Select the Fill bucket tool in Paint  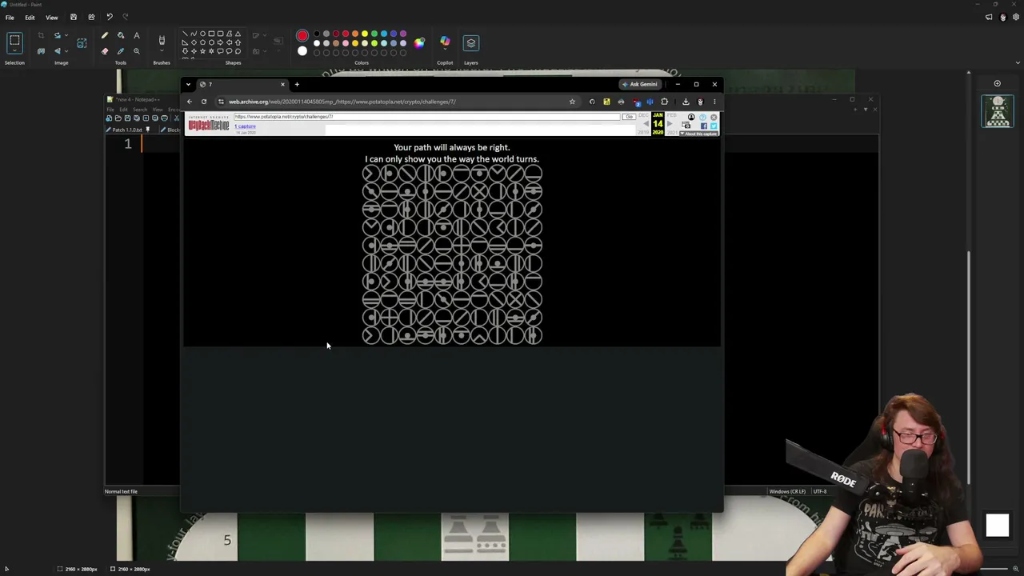point(121,35)
